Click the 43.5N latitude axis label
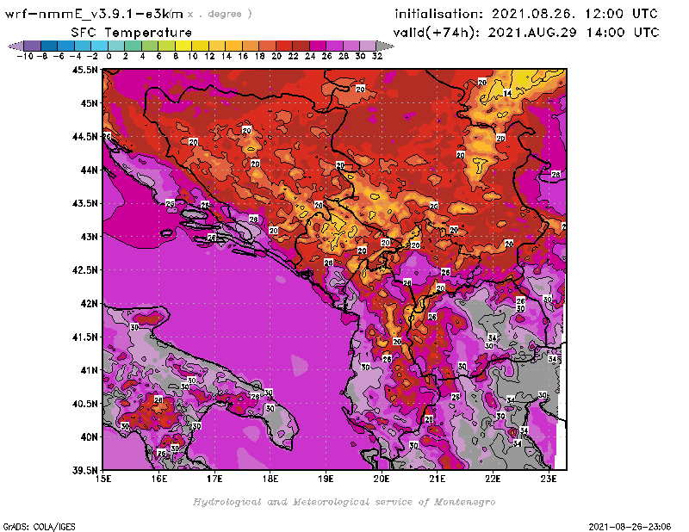 click(x=84, y=203)
